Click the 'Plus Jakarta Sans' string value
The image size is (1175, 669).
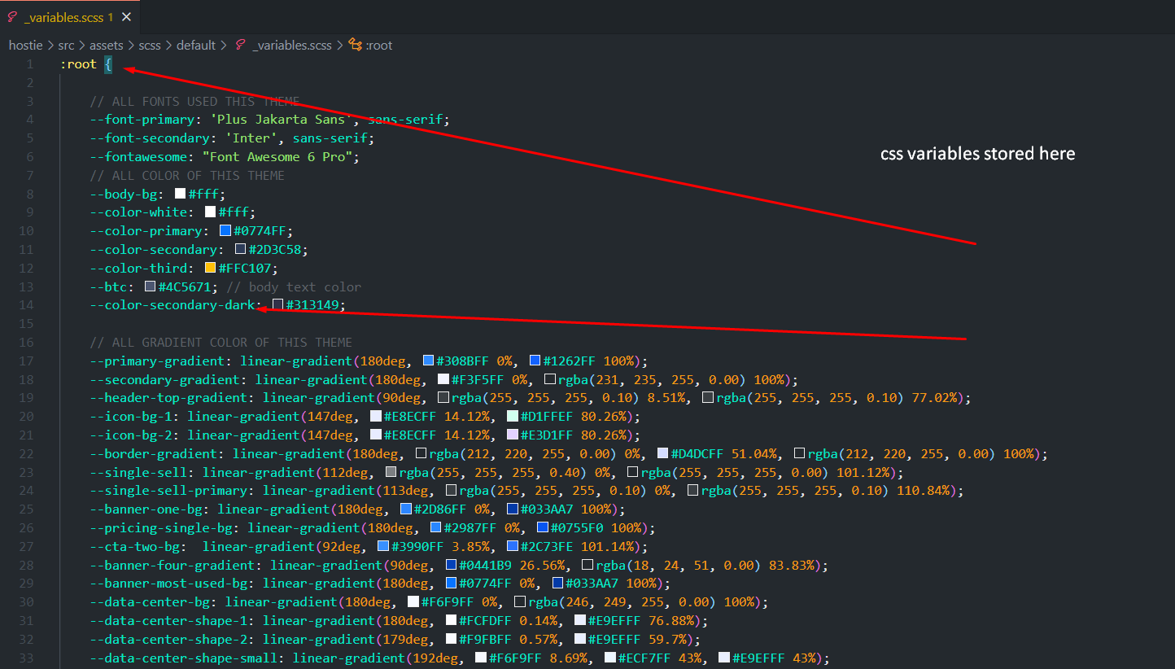click(282, 120)
